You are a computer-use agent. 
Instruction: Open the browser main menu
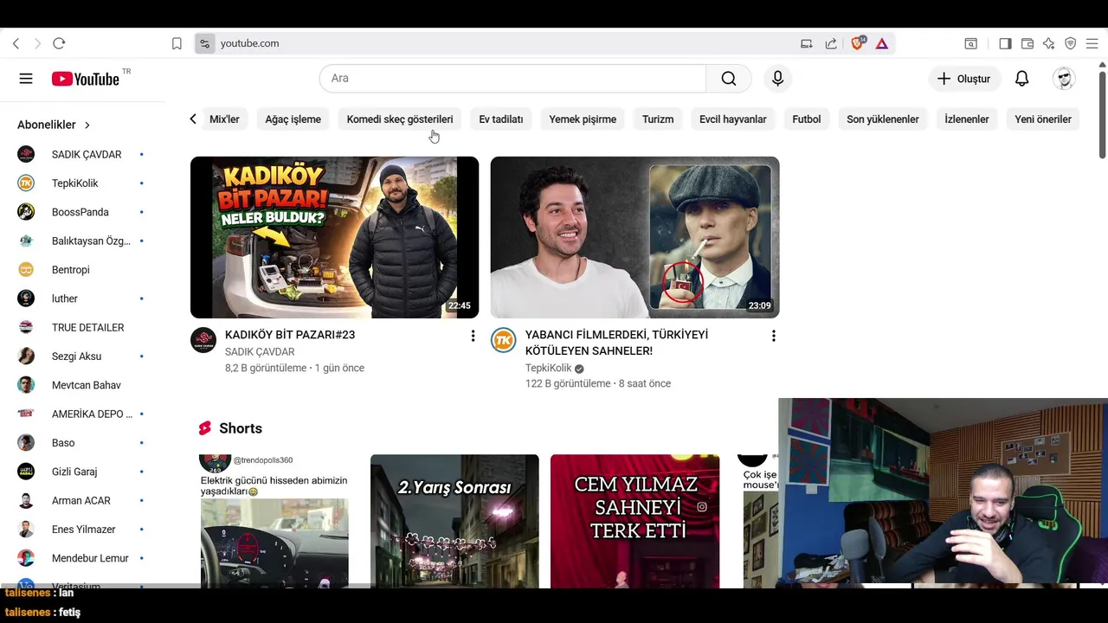click(1092, 43)
